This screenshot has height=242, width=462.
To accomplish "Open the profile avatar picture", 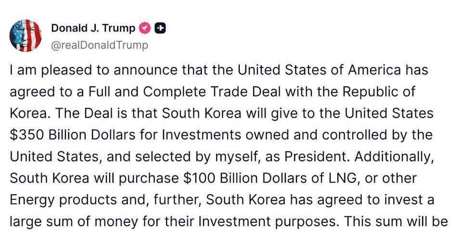I will [26, 35].
